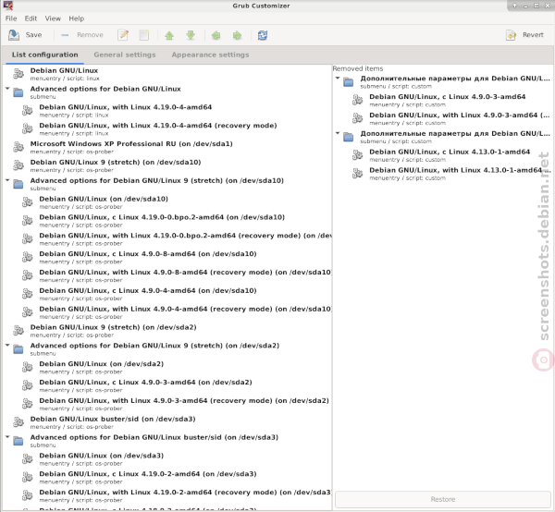The height and width of the screenshot is (512, 555).
Task: Select Linux 4.9.0-8-amd64 recovery mode entry
Action: click(x=167, y=275)
